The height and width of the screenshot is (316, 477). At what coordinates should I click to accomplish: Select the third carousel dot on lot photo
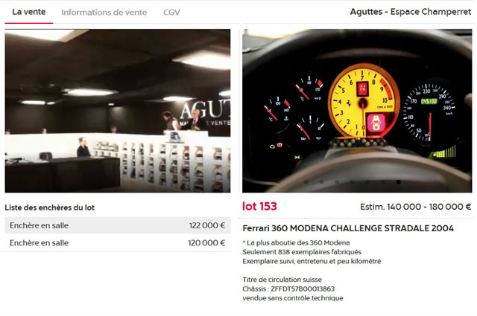(337, 182)
